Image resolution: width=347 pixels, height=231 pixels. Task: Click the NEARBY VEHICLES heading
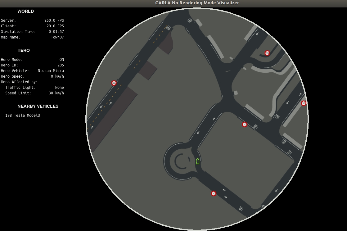coord(38,106)
